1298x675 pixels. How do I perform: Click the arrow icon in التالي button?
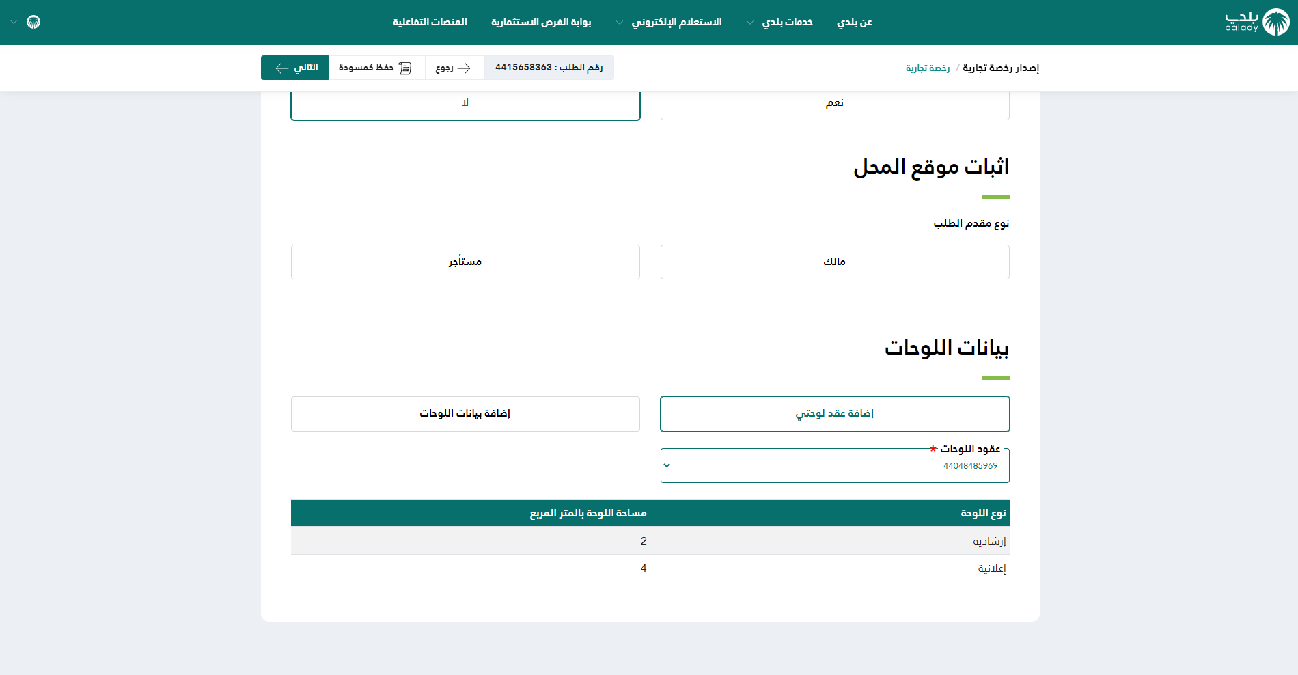tap(281, 68)
